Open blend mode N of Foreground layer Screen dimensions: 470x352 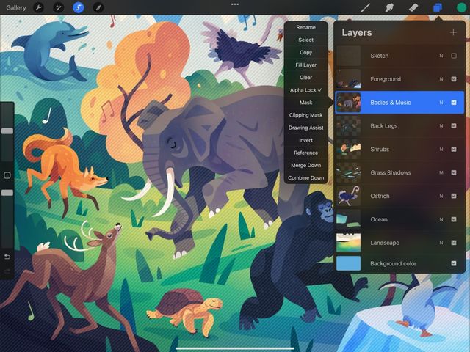441,79
